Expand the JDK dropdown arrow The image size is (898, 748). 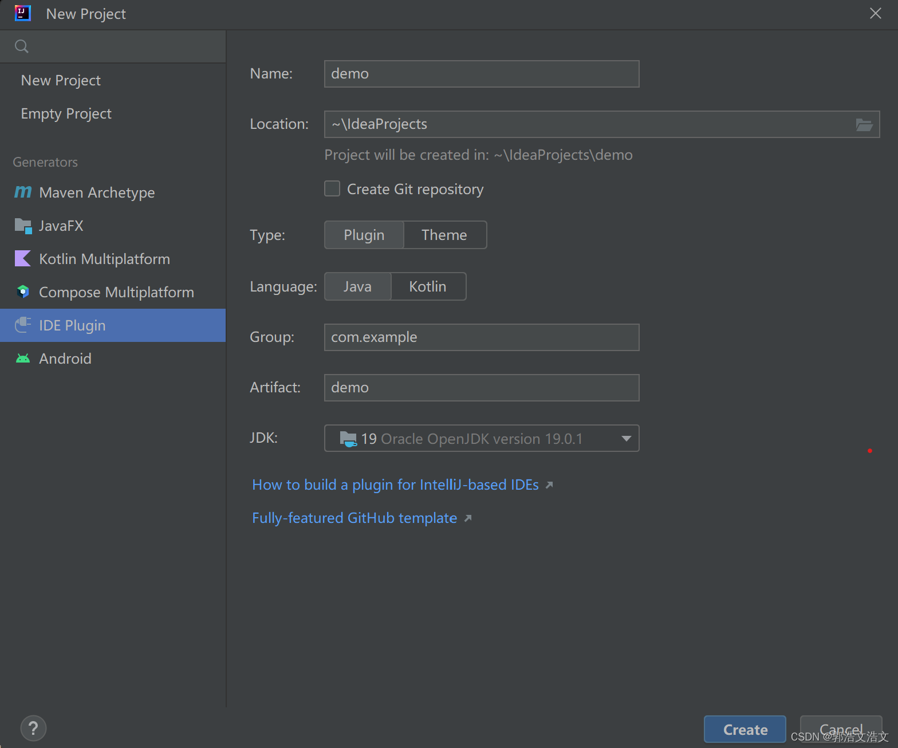tap(626, 439)
